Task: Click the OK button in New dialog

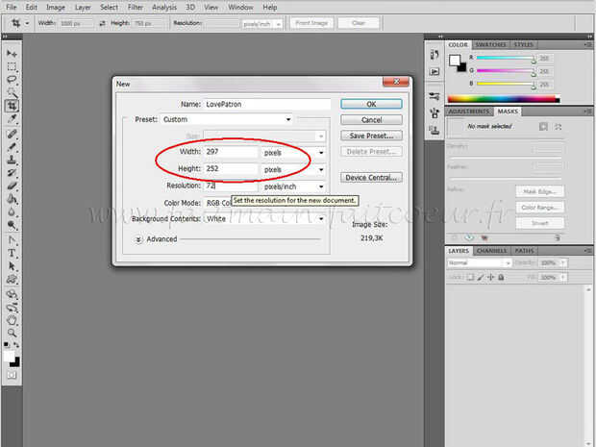Action: tap(371, 104)
